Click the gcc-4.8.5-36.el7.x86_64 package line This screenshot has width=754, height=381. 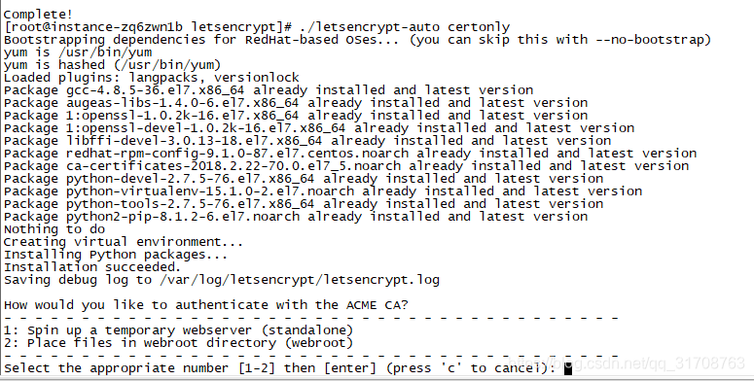(269, 89)
